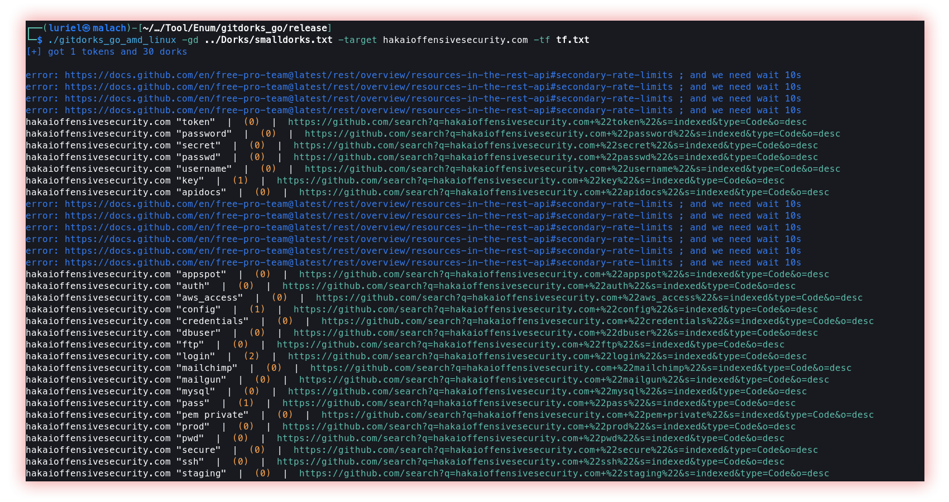Click the first rate-limit docs error link
Image resolution: width=949 pixels, height=502 pixels.
pyautogui.click(x=368, y=75)
